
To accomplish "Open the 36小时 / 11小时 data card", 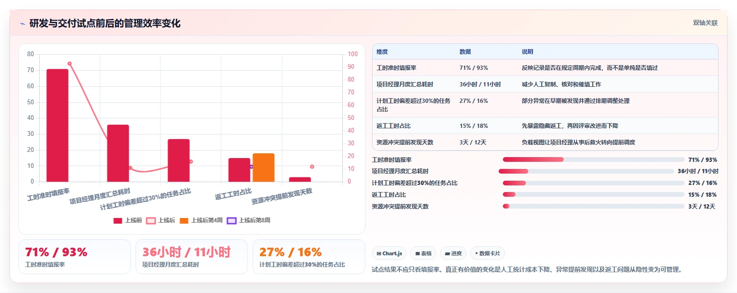I will (192, 257).
